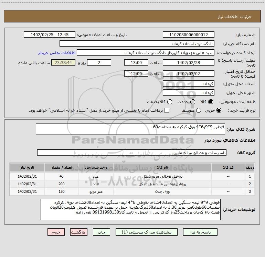Click quantity cell 150
Image resolution: width=265 pixels, height=257 pixels.
[62, 191]
